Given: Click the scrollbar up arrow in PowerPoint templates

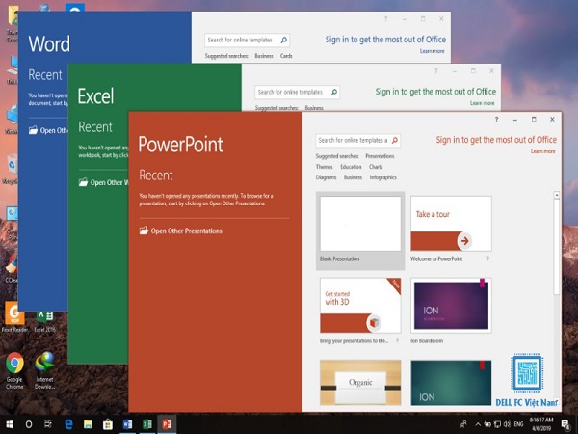Looking at the screenshot, I should pos(557,195).
